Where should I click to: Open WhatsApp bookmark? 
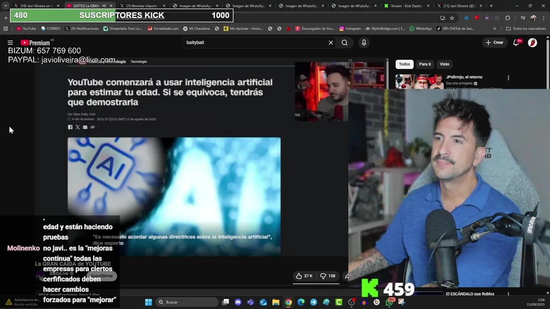point(420,29)
